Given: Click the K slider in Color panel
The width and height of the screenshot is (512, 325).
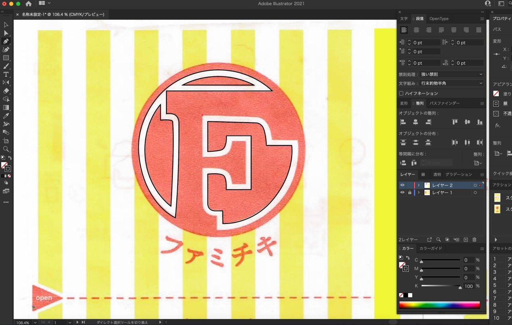Looking at the screenshot, I should 441,286.
